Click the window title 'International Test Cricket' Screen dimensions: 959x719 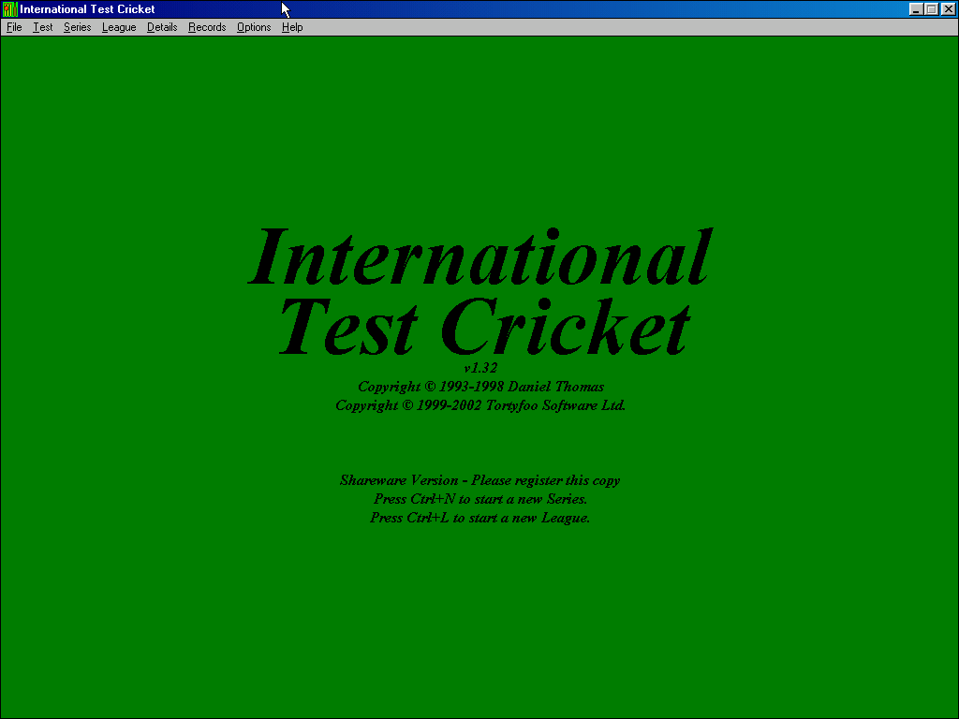[87, 9]
